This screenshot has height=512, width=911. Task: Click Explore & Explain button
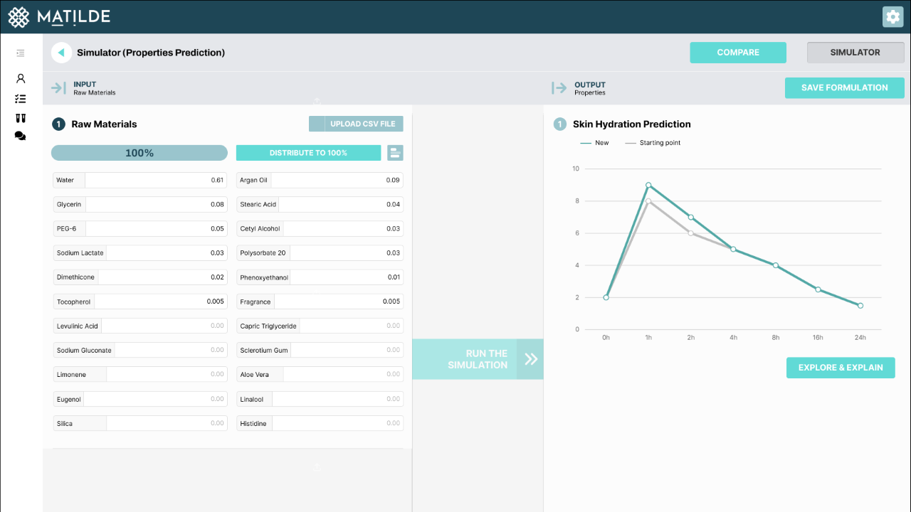click(x=841, y=368)
